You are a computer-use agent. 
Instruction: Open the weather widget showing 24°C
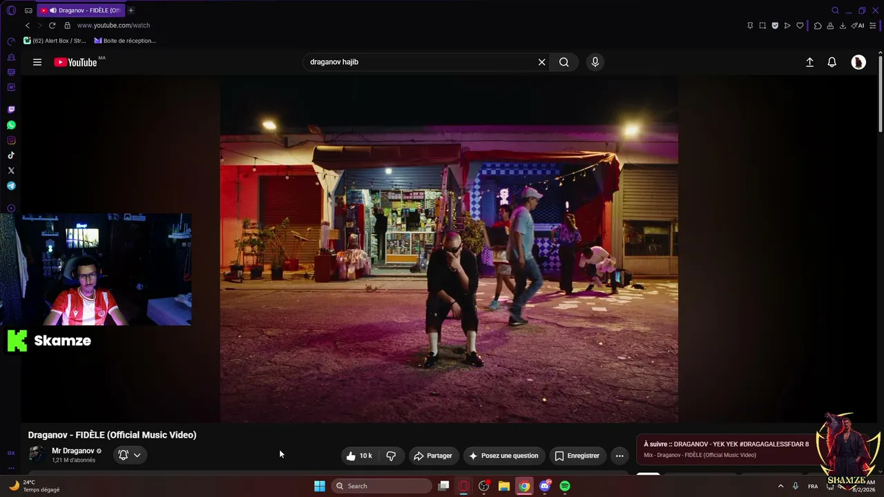click(35, 486)
